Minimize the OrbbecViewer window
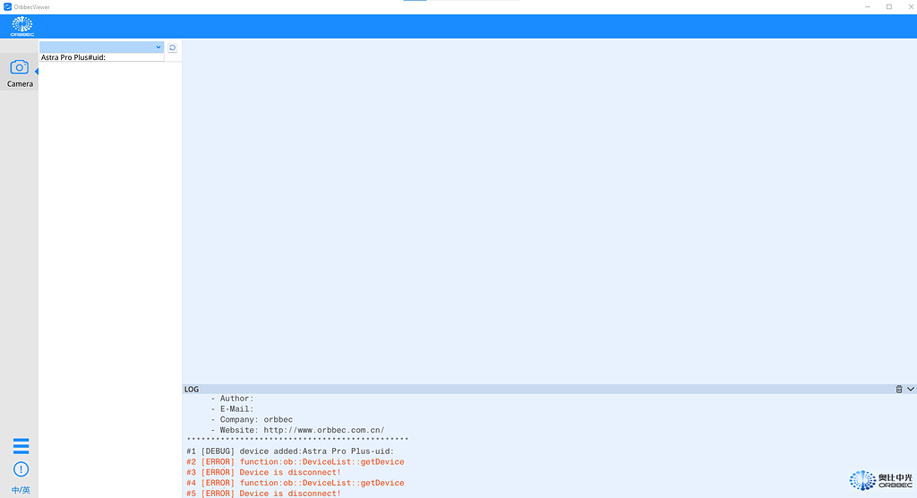 coord(868,6)
